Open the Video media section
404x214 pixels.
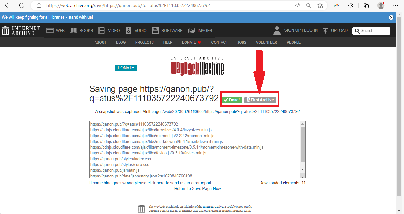coord(109,31)
